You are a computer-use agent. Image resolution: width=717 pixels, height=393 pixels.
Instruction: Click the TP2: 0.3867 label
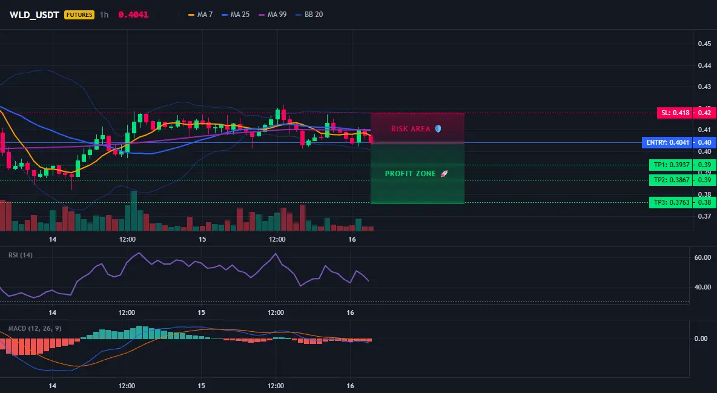[671, 180]
